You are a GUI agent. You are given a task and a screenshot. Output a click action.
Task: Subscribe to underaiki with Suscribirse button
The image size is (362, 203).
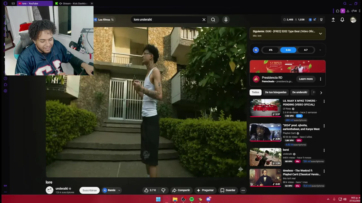click(89, 190)
